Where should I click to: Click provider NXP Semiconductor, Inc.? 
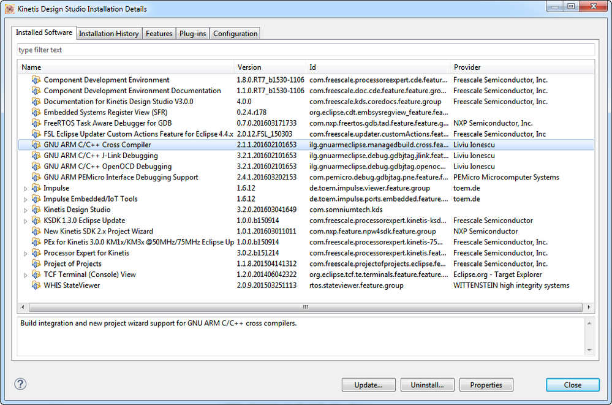pyautogui.click(x=493, y=123)
